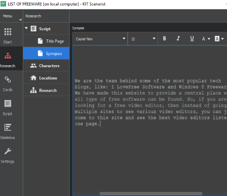
Task: Click the Title Page file icon
Action: (x=40, y=41)
